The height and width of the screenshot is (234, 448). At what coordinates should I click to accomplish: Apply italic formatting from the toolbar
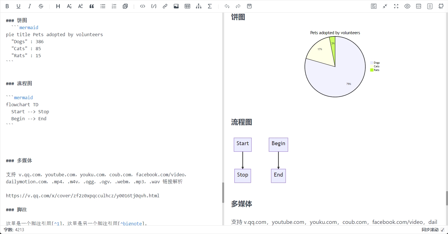click(30, 6)
